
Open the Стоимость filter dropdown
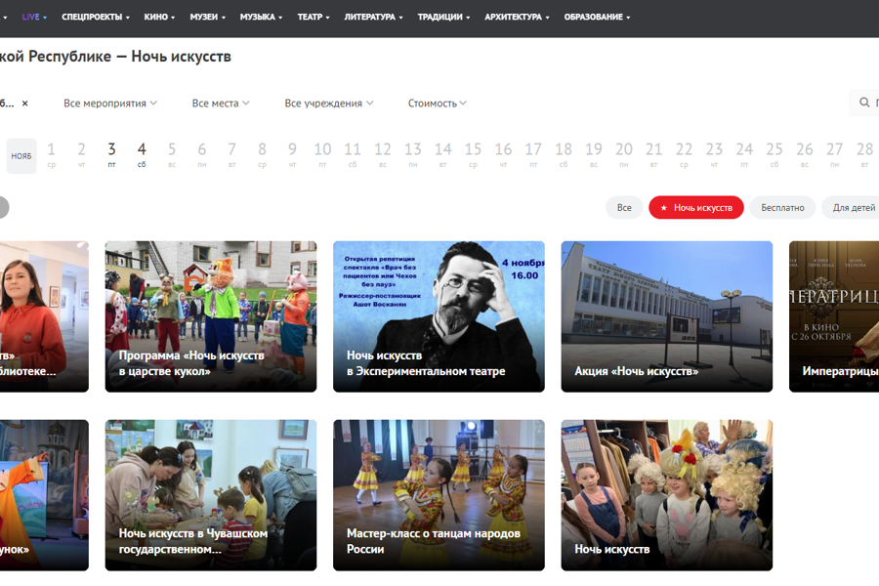pyautogui.click(x=438, y=104)
